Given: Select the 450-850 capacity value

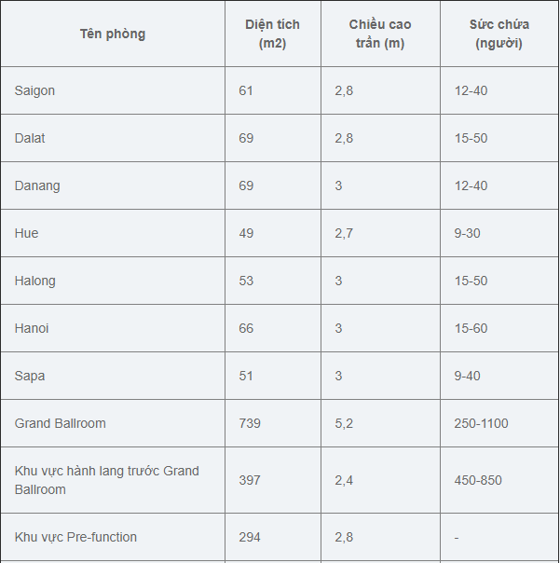Looking at the screenshot, I should (x=478, y=480).
